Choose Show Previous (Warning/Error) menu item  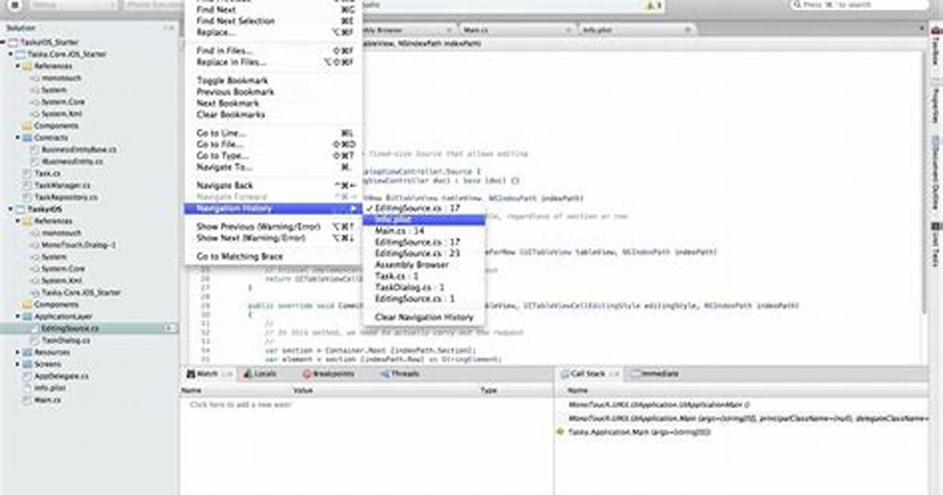coord(275,227)
